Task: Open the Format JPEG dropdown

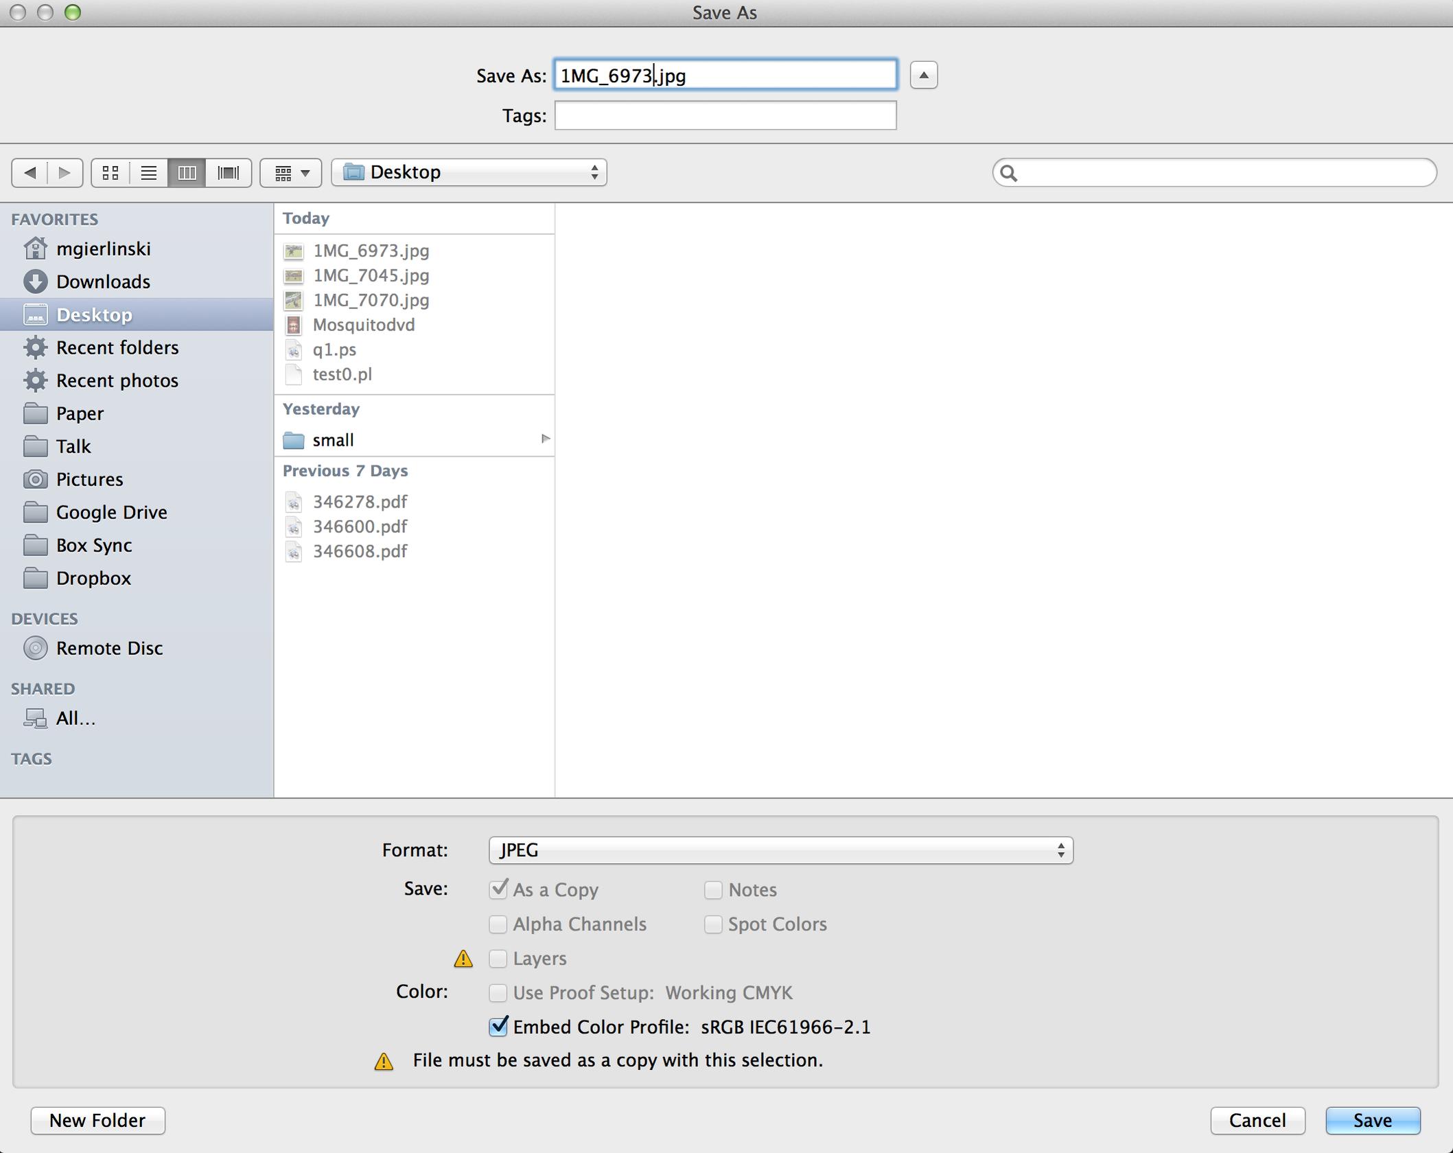Action: click(780, 850)
